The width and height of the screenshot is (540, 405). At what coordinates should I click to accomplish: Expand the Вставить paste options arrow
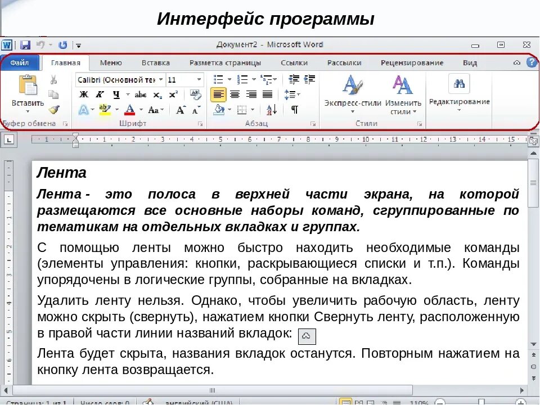tap(28, 111)
